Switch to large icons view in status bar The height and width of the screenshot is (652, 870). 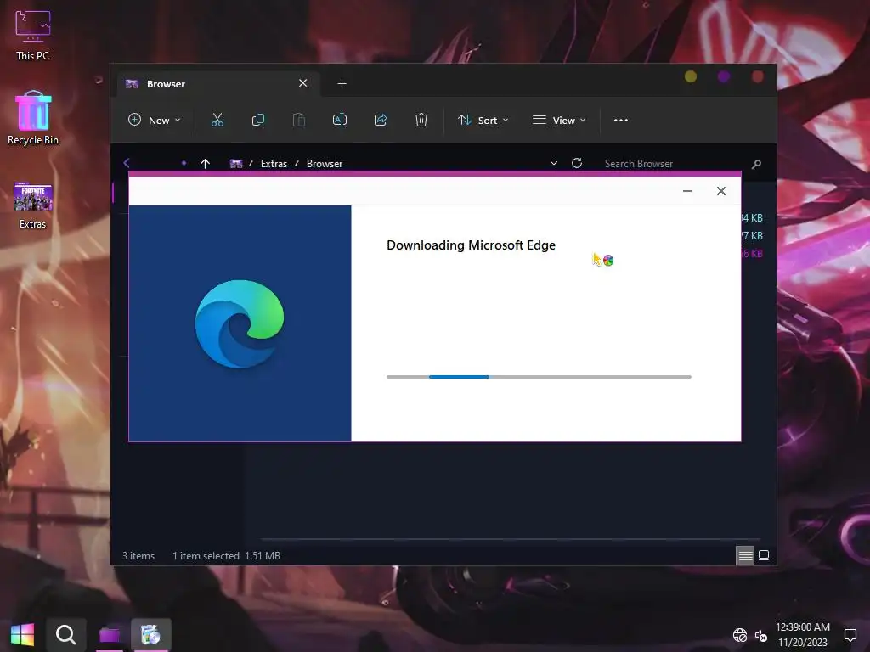point(764,555)
